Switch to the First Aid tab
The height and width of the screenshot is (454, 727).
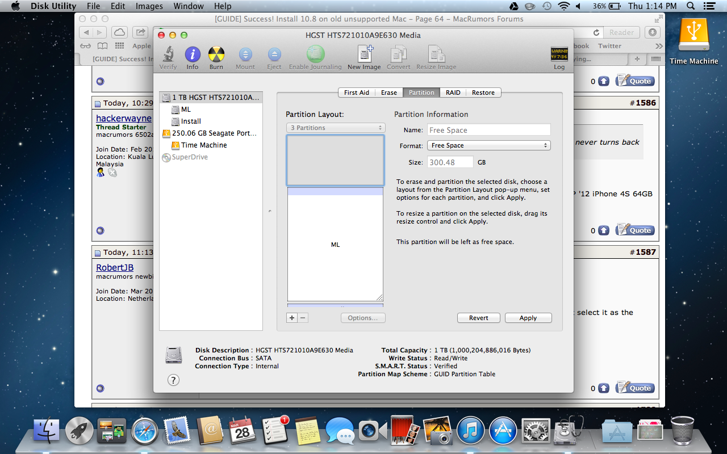tap(356, 93)
